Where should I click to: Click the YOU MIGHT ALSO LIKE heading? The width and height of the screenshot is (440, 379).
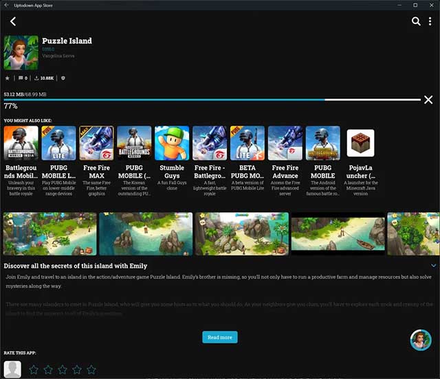click(27, 121)
